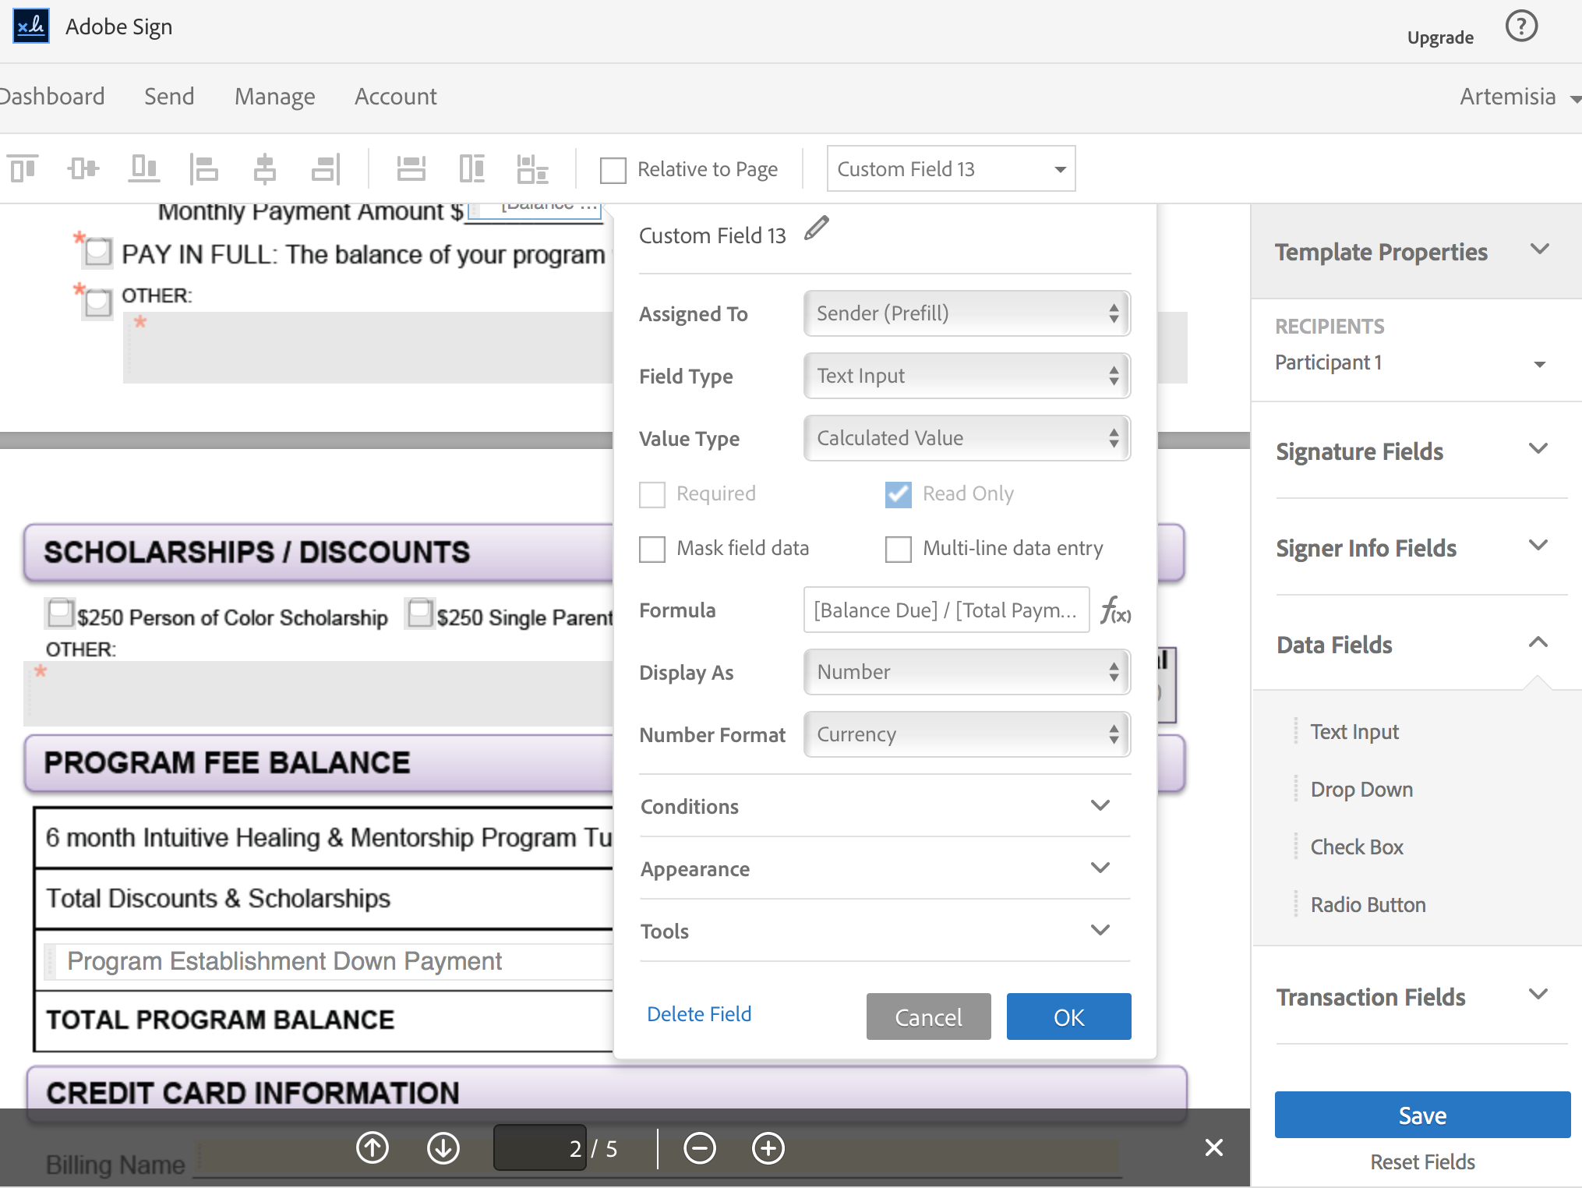Open the Number Format Currency dropdown

coord(966,734)
